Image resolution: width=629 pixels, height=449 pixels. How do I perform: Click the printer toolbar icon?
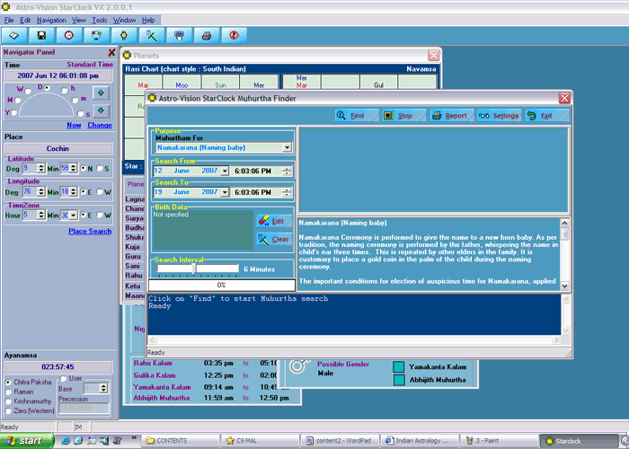click(x=207, y=36)
